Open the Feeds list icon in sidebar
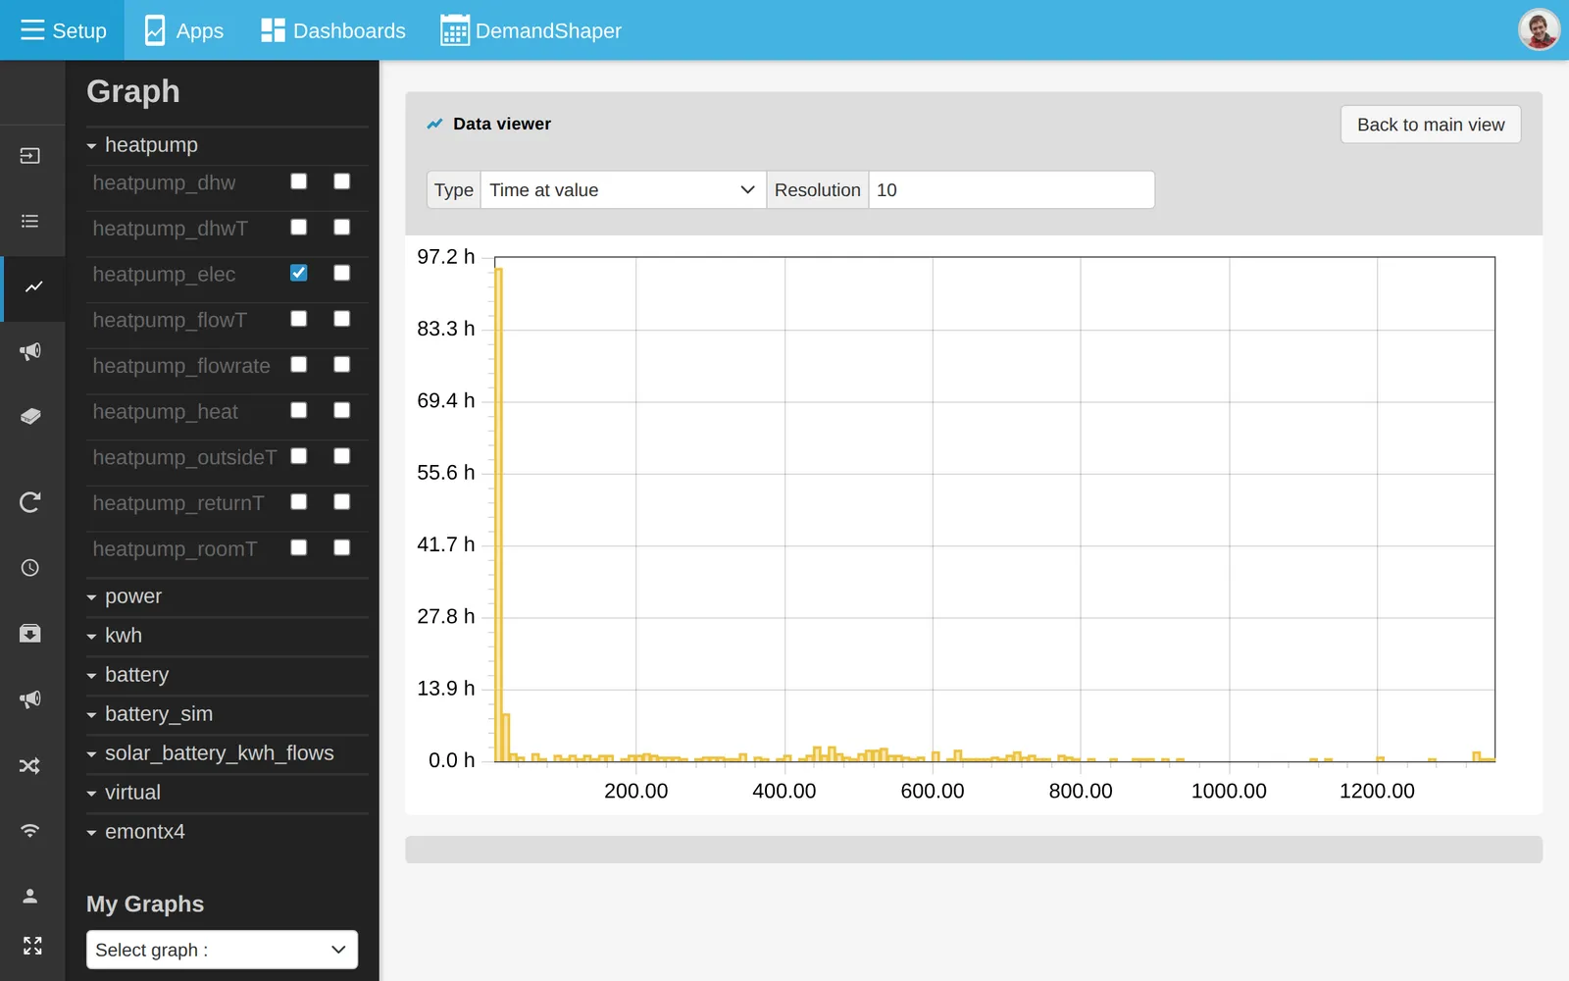Screen dimensions: 1569x981 point(30,221)
